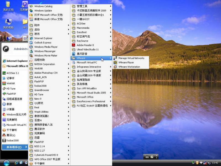Screen dimensions: 221x166
Task: Click the Internet Explorer quick launch icon
Action: [x=16, y=163]
